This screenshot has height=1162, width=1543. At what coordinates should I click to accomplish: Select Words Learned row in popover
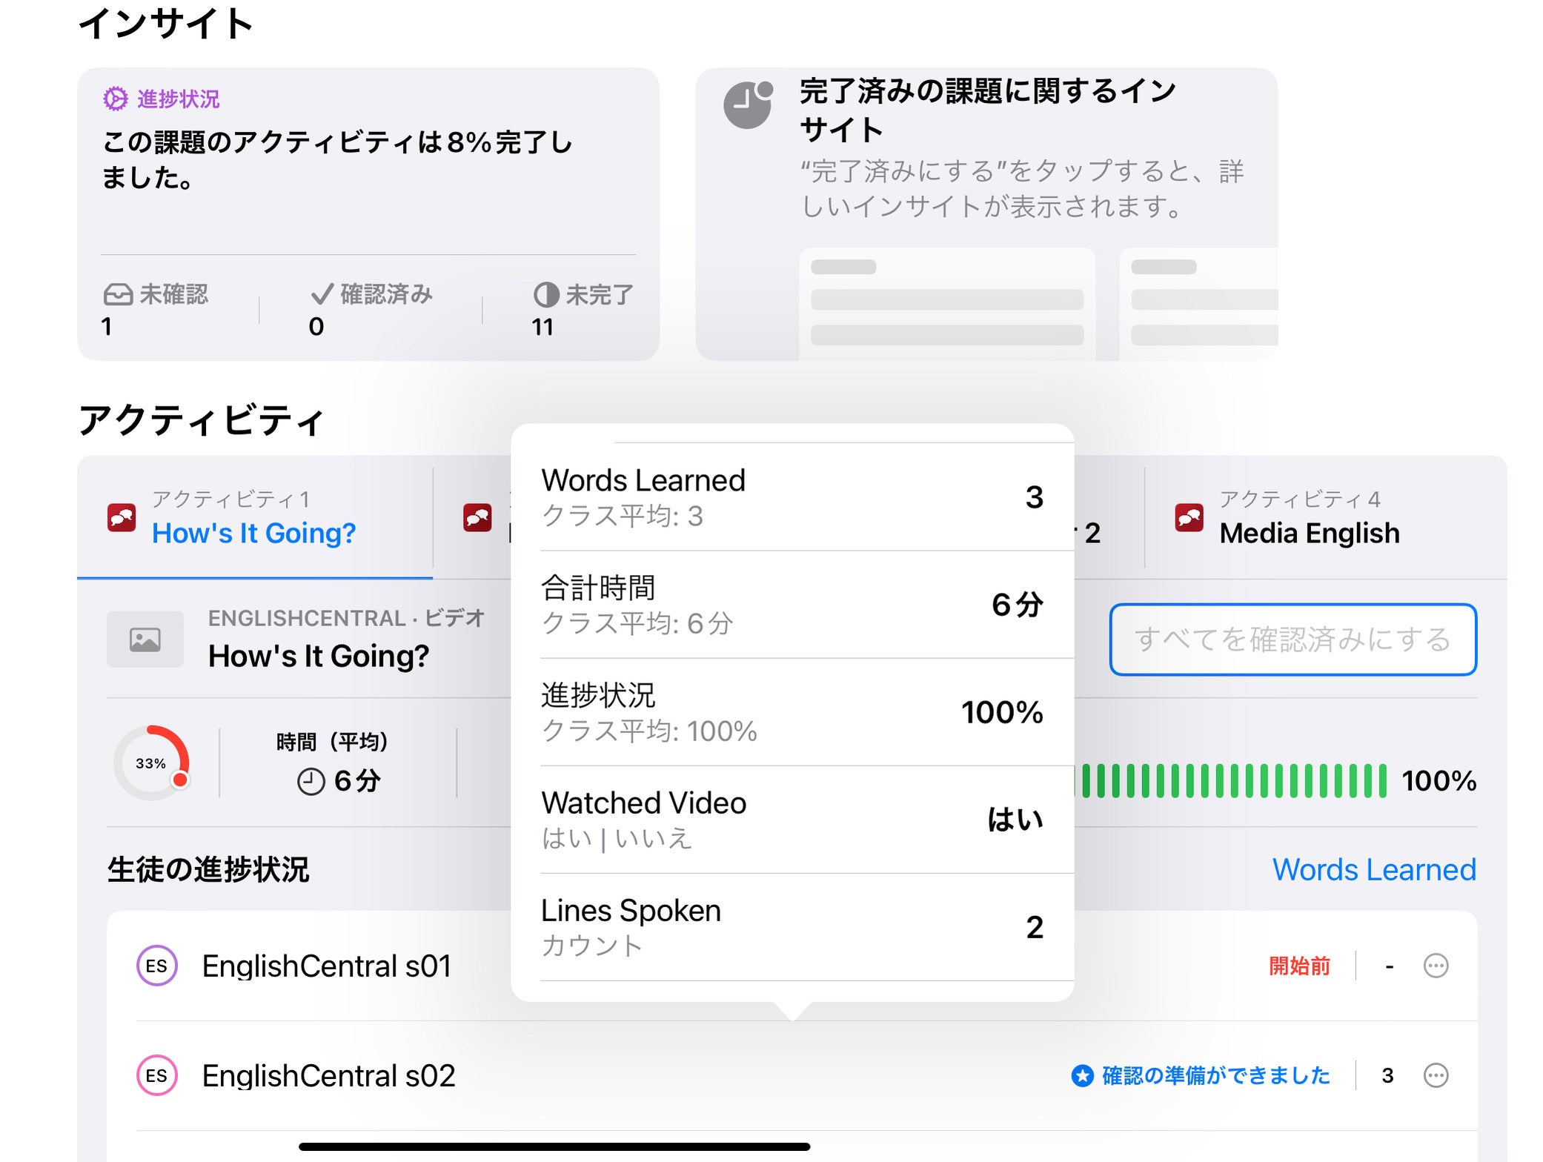coord(792,497)
